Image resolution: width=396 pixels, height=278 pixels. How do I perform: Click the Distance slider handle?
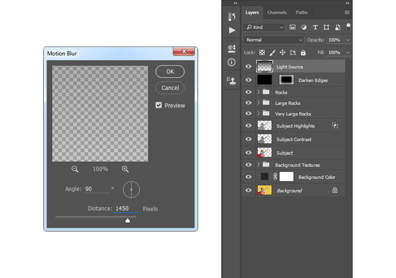pos(127,221)
